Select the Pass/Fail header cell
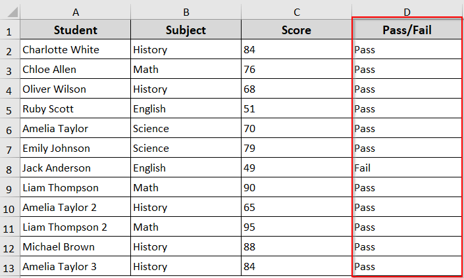464x278 pixels. pos(407,30)
